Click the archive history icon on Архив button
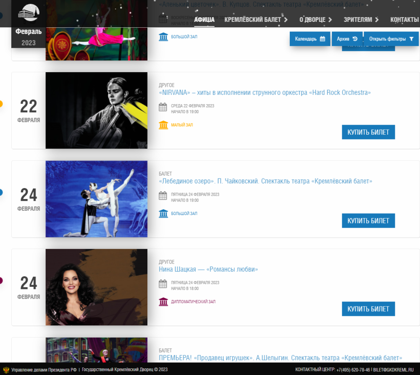 tap(355, 39)
